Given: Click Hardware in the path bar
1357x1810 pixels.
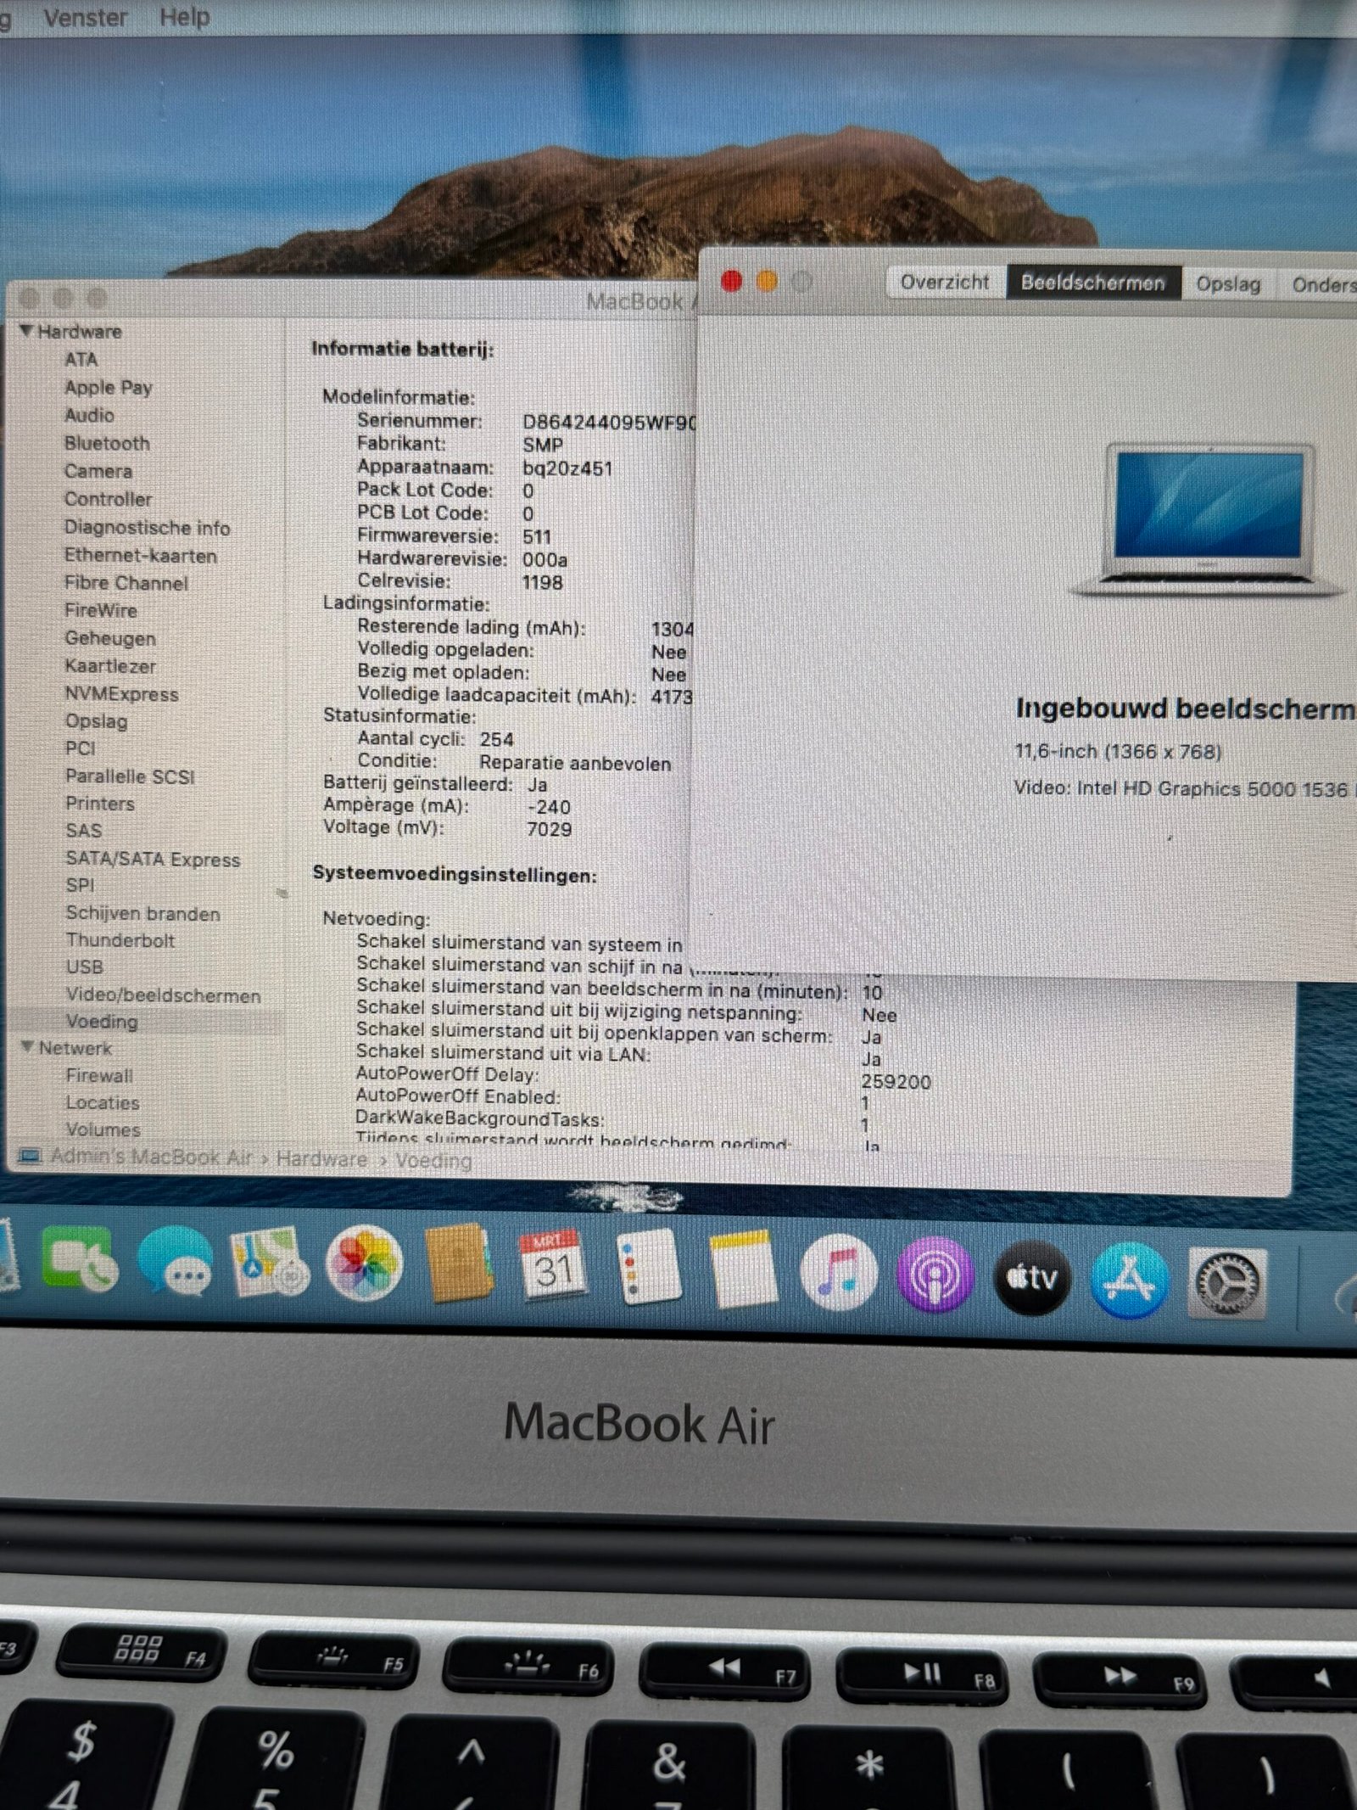Looking at the screenshot, I should coord(322,1158).
